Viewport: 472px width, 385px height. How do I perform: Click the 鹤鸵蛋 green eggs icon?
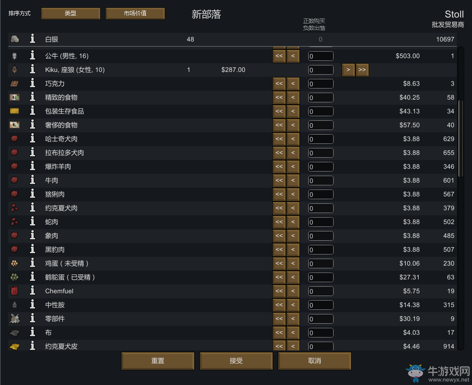coord(14,277)
